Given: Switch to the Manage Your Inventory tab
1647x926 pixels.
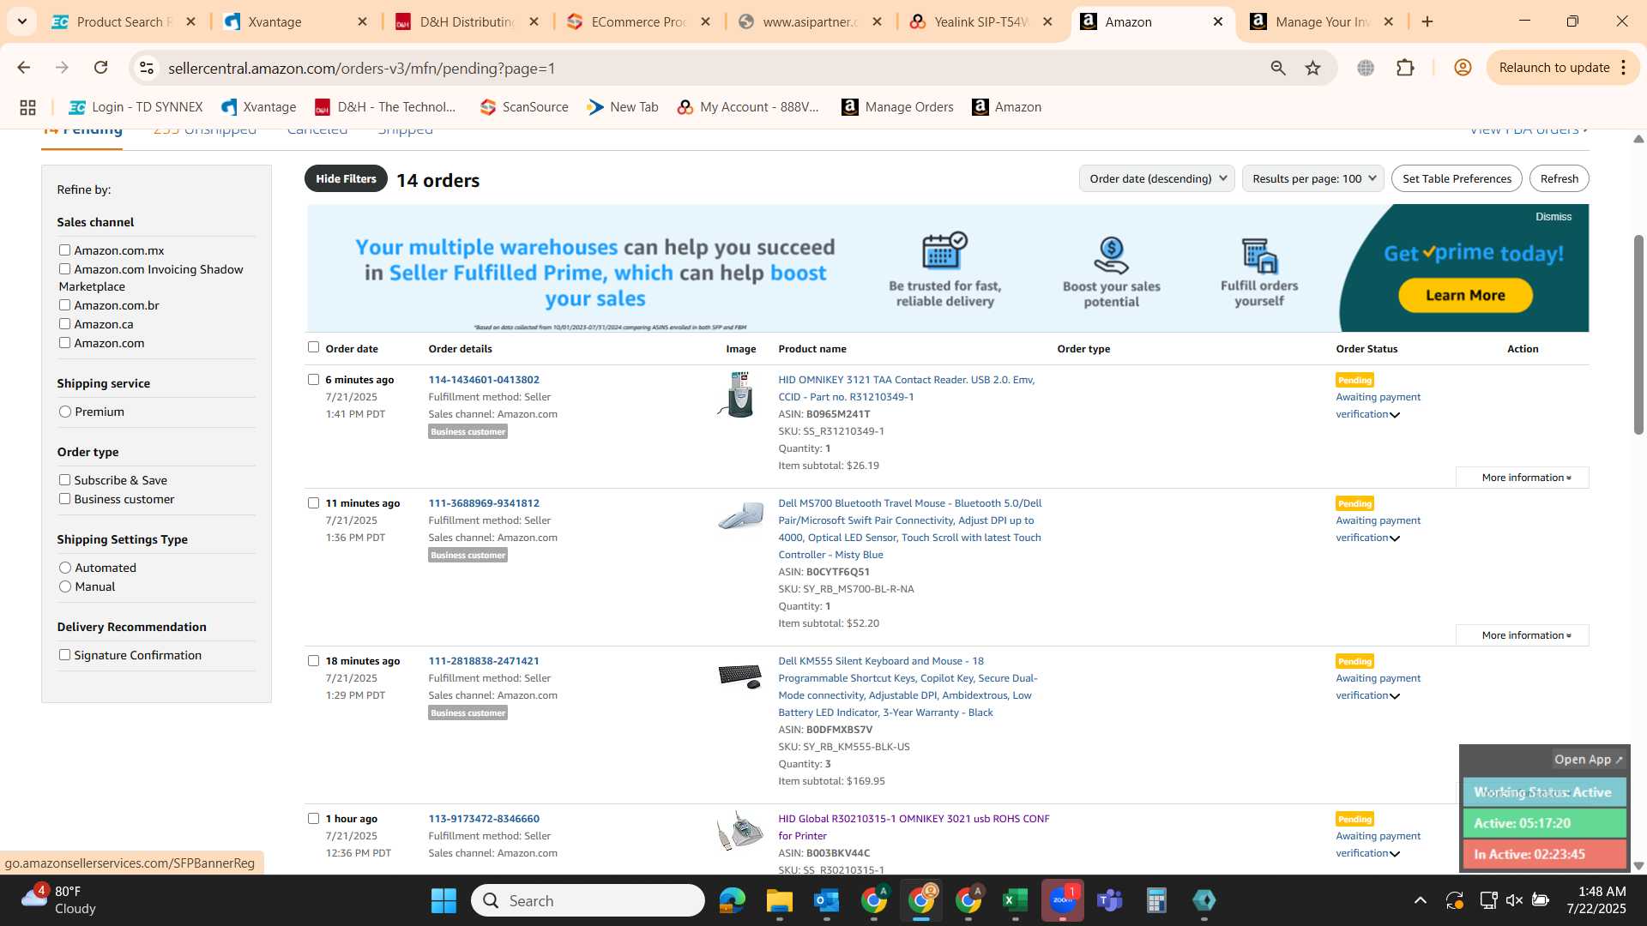Looking at the screenshot, I should 1323,21.
